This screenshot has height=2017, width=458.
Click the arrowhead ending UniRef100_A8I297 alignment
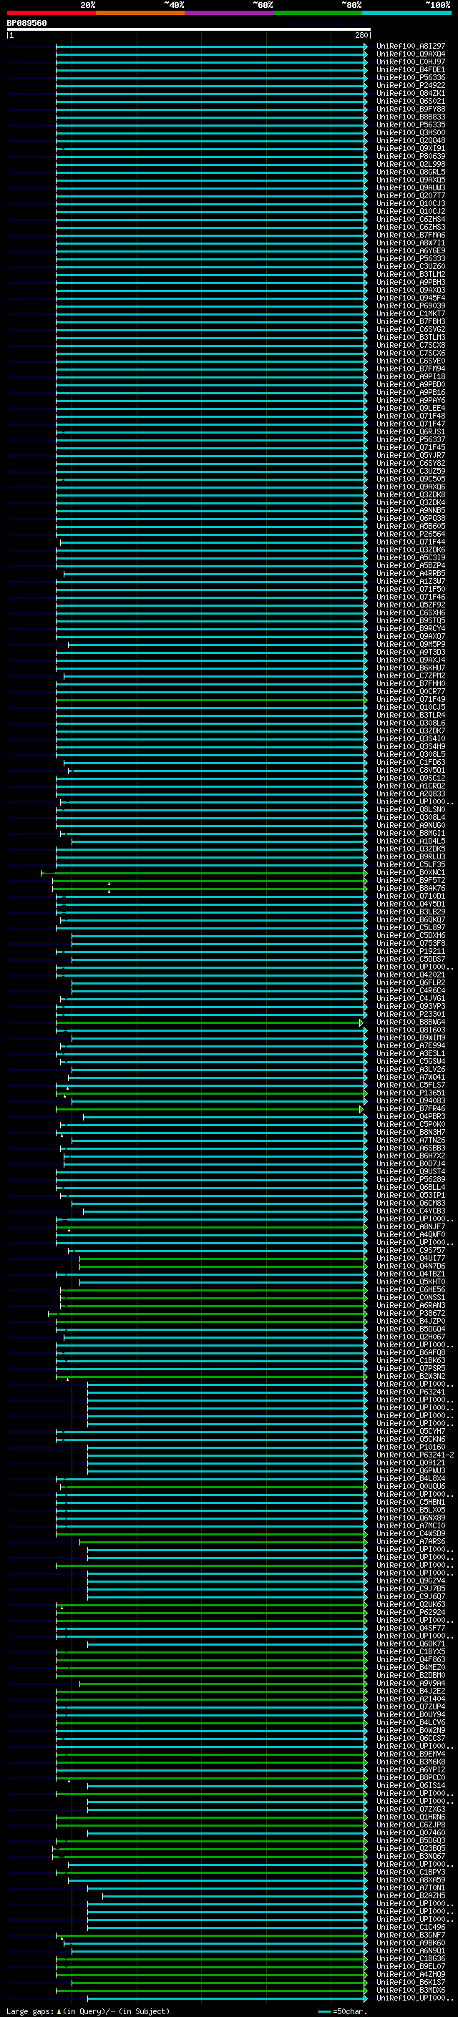(366, 47)
